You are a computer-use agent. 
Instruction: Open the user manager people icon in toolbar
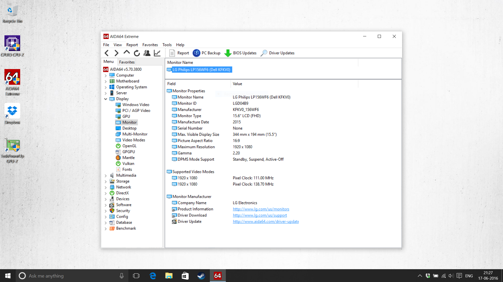click(147, 53)
